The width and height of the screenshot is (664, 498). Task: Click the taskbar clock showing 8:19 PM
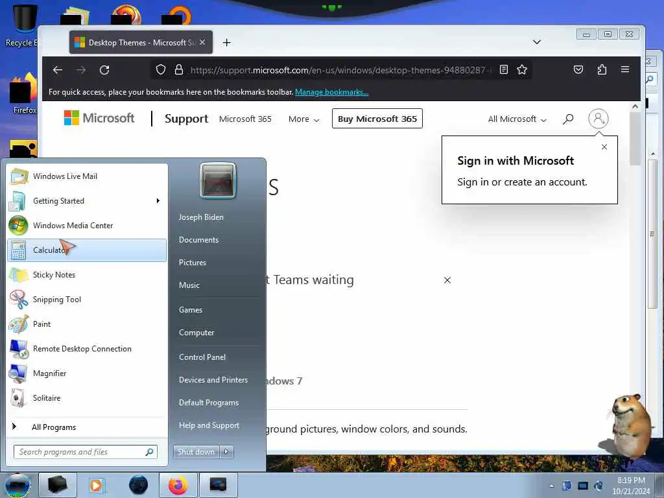click(x=631, y=486)
